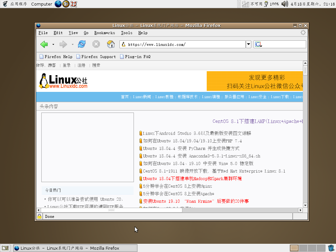
Task: Click the workspace switcher in bottom-right corner
Action: pyautogui.click(x=307, y=248)
